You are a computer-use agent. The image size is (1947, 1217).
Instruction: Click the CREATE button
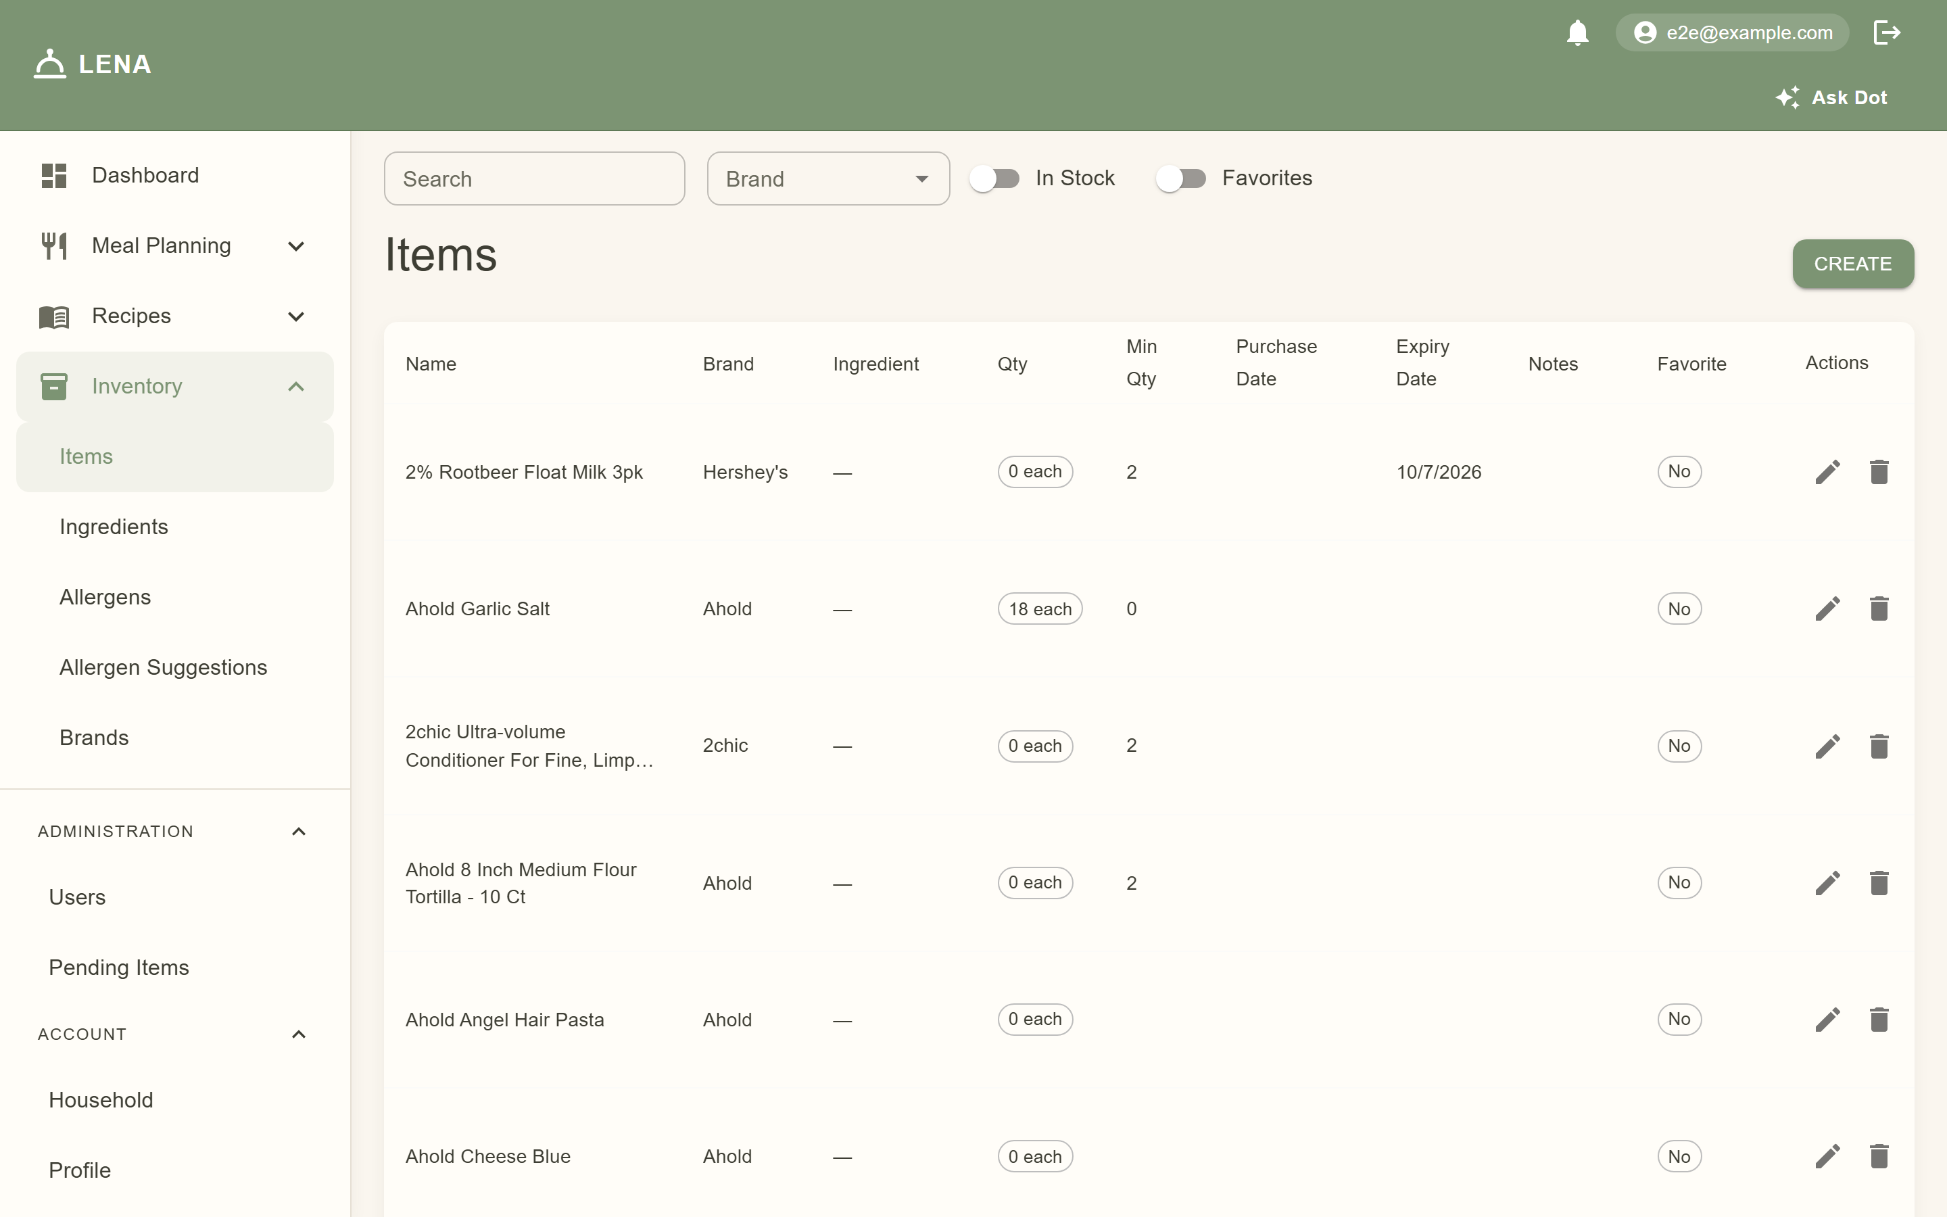(1853, 264)
